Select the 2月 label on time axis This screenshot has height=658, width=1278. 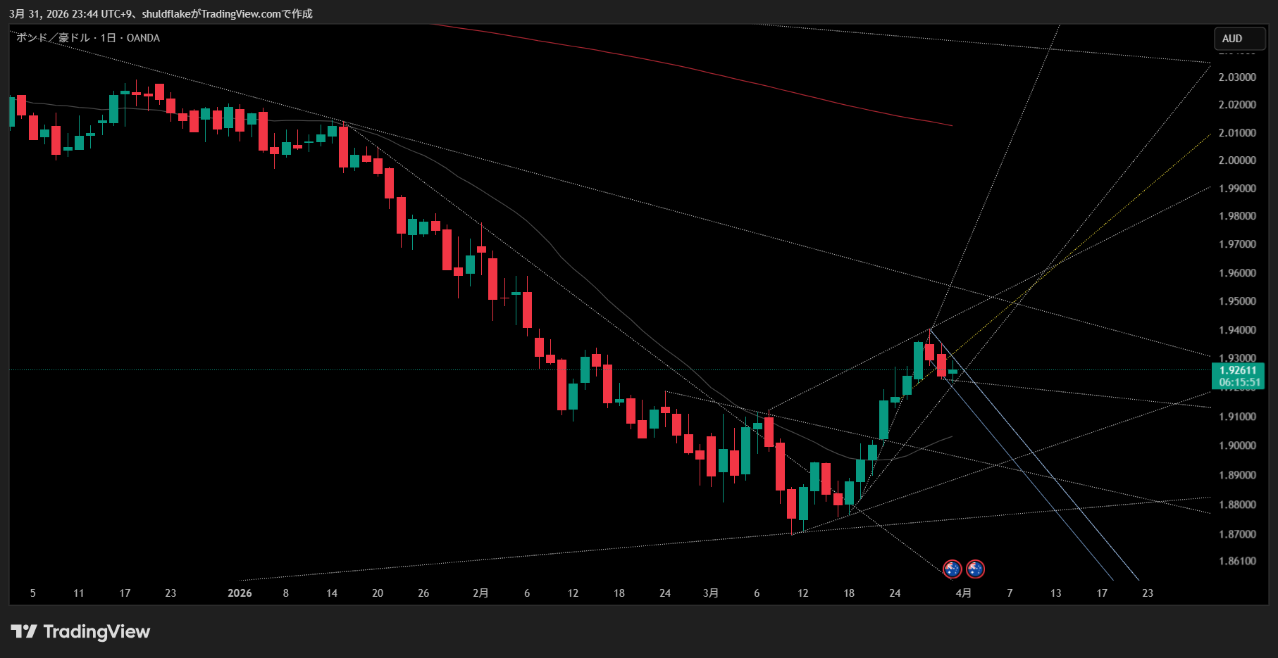coord(480,593)
